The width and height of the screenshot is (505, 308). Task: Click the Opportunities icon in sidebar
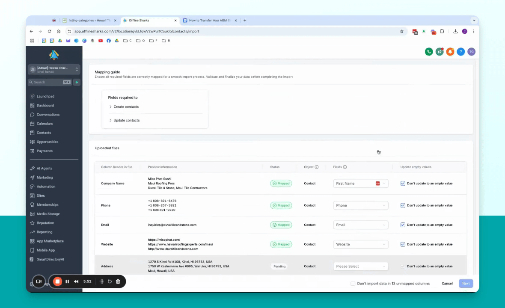(x=32, y=142)
